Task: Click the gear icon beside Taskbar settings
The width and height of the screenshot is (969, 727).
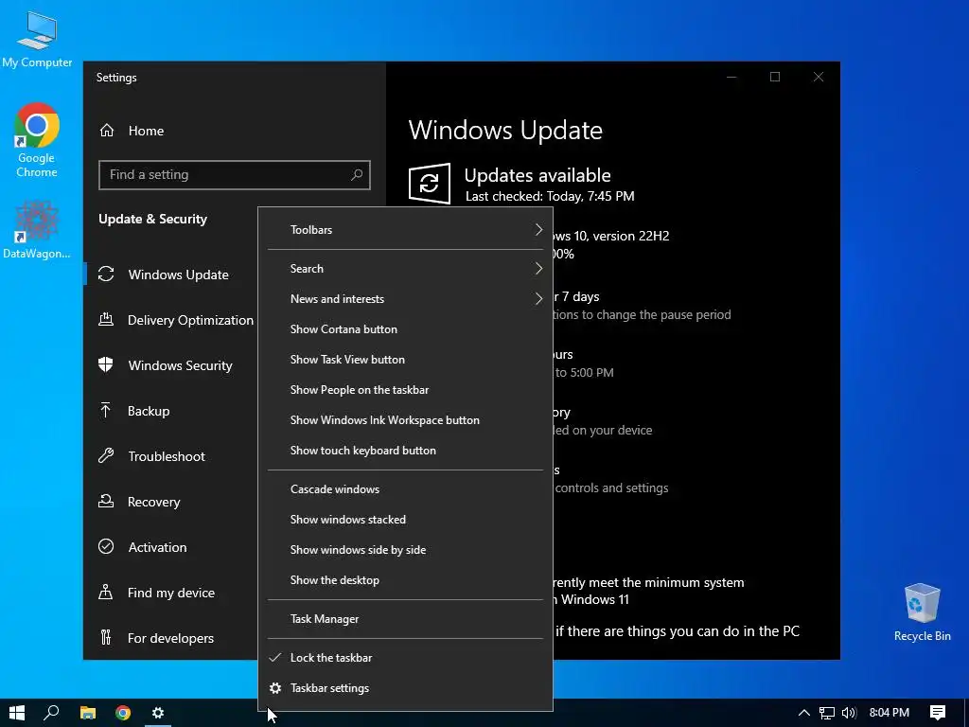Action: click(275, 688)
